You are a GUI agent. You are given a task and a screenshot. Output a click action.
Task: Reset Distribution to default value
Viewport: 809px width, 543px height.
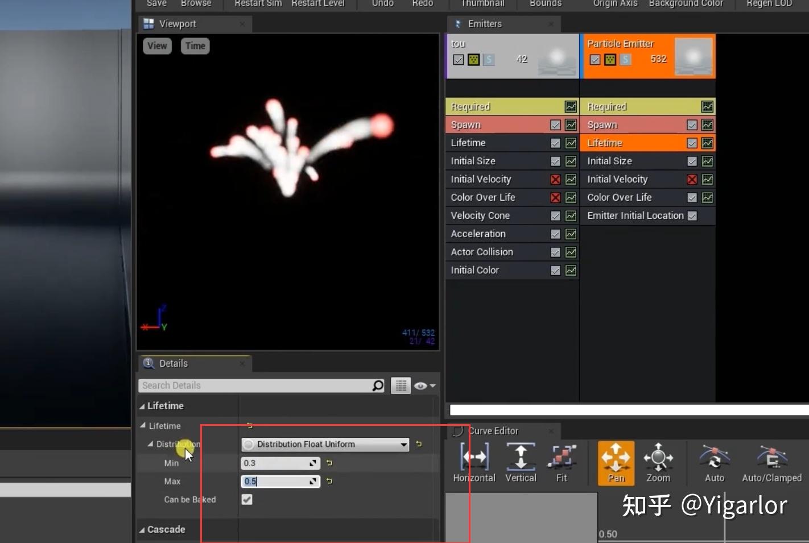(x=419, y=444)
